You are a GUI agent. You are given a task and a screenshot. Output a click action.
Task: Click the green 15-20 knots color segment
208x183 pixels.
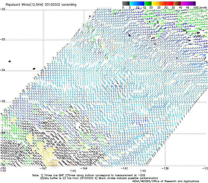click(x=148, y=3)
